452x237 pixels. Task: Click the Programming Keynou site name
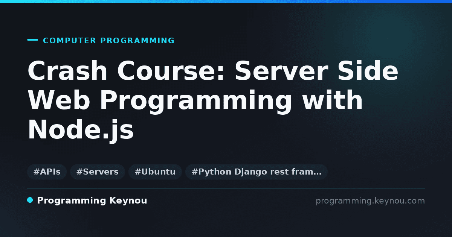(x=92, y=201)
